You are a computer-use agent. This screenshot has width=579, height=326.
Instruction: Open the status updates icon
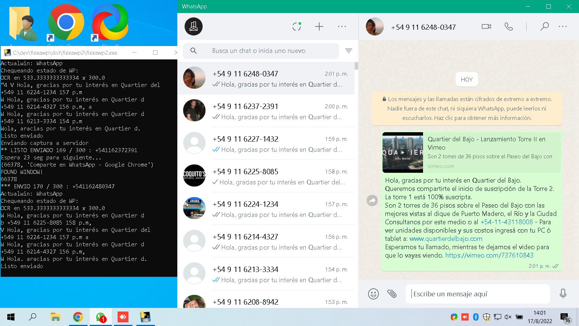coord(297,26)
